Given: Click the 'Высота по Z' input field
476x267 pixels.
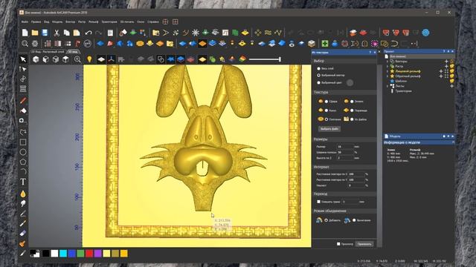Looking at the screenshot, I should [x=345, y=158].
